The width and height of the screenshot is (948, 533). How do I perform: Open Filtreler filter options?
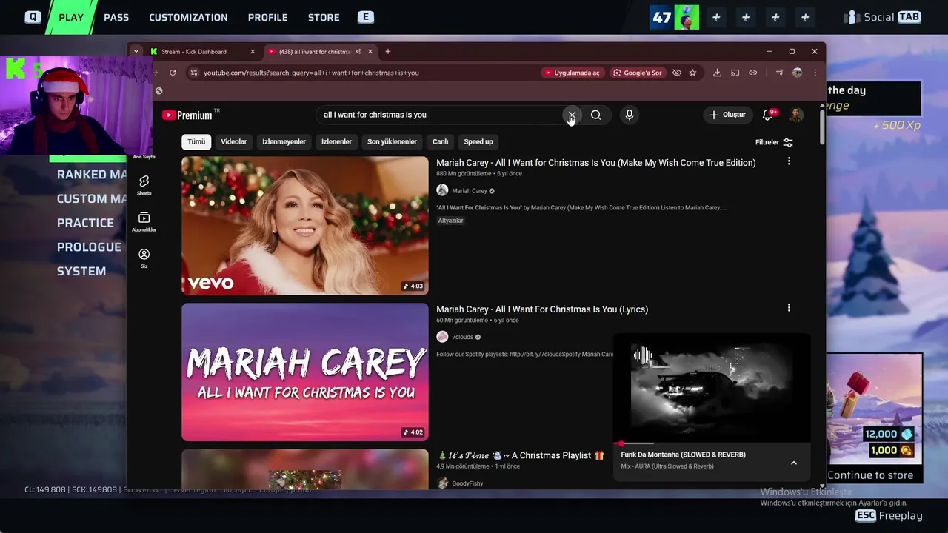[x=774, y=142]
